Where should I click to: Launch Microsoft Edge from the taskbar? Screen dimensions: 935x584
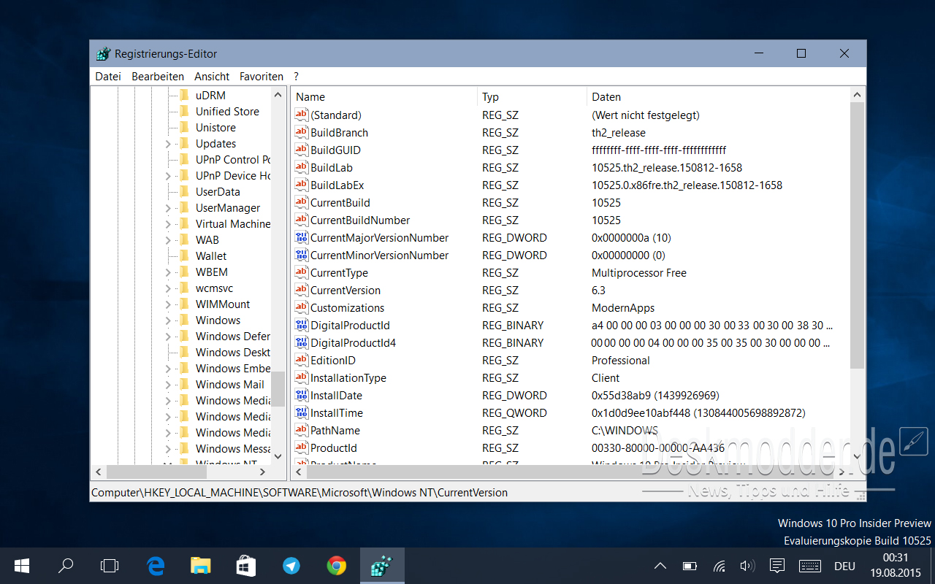click(156, 566)
